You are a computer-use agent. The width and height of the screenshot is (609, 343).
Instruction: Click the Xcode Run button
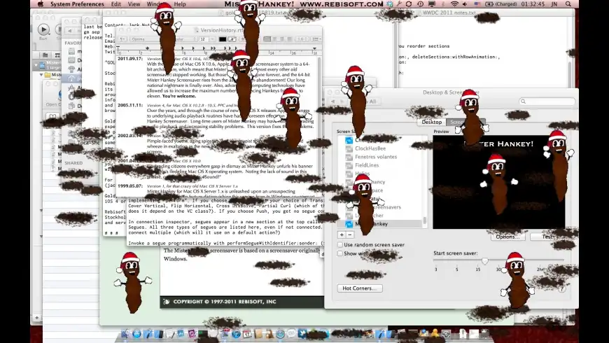(x=43, y=29)
